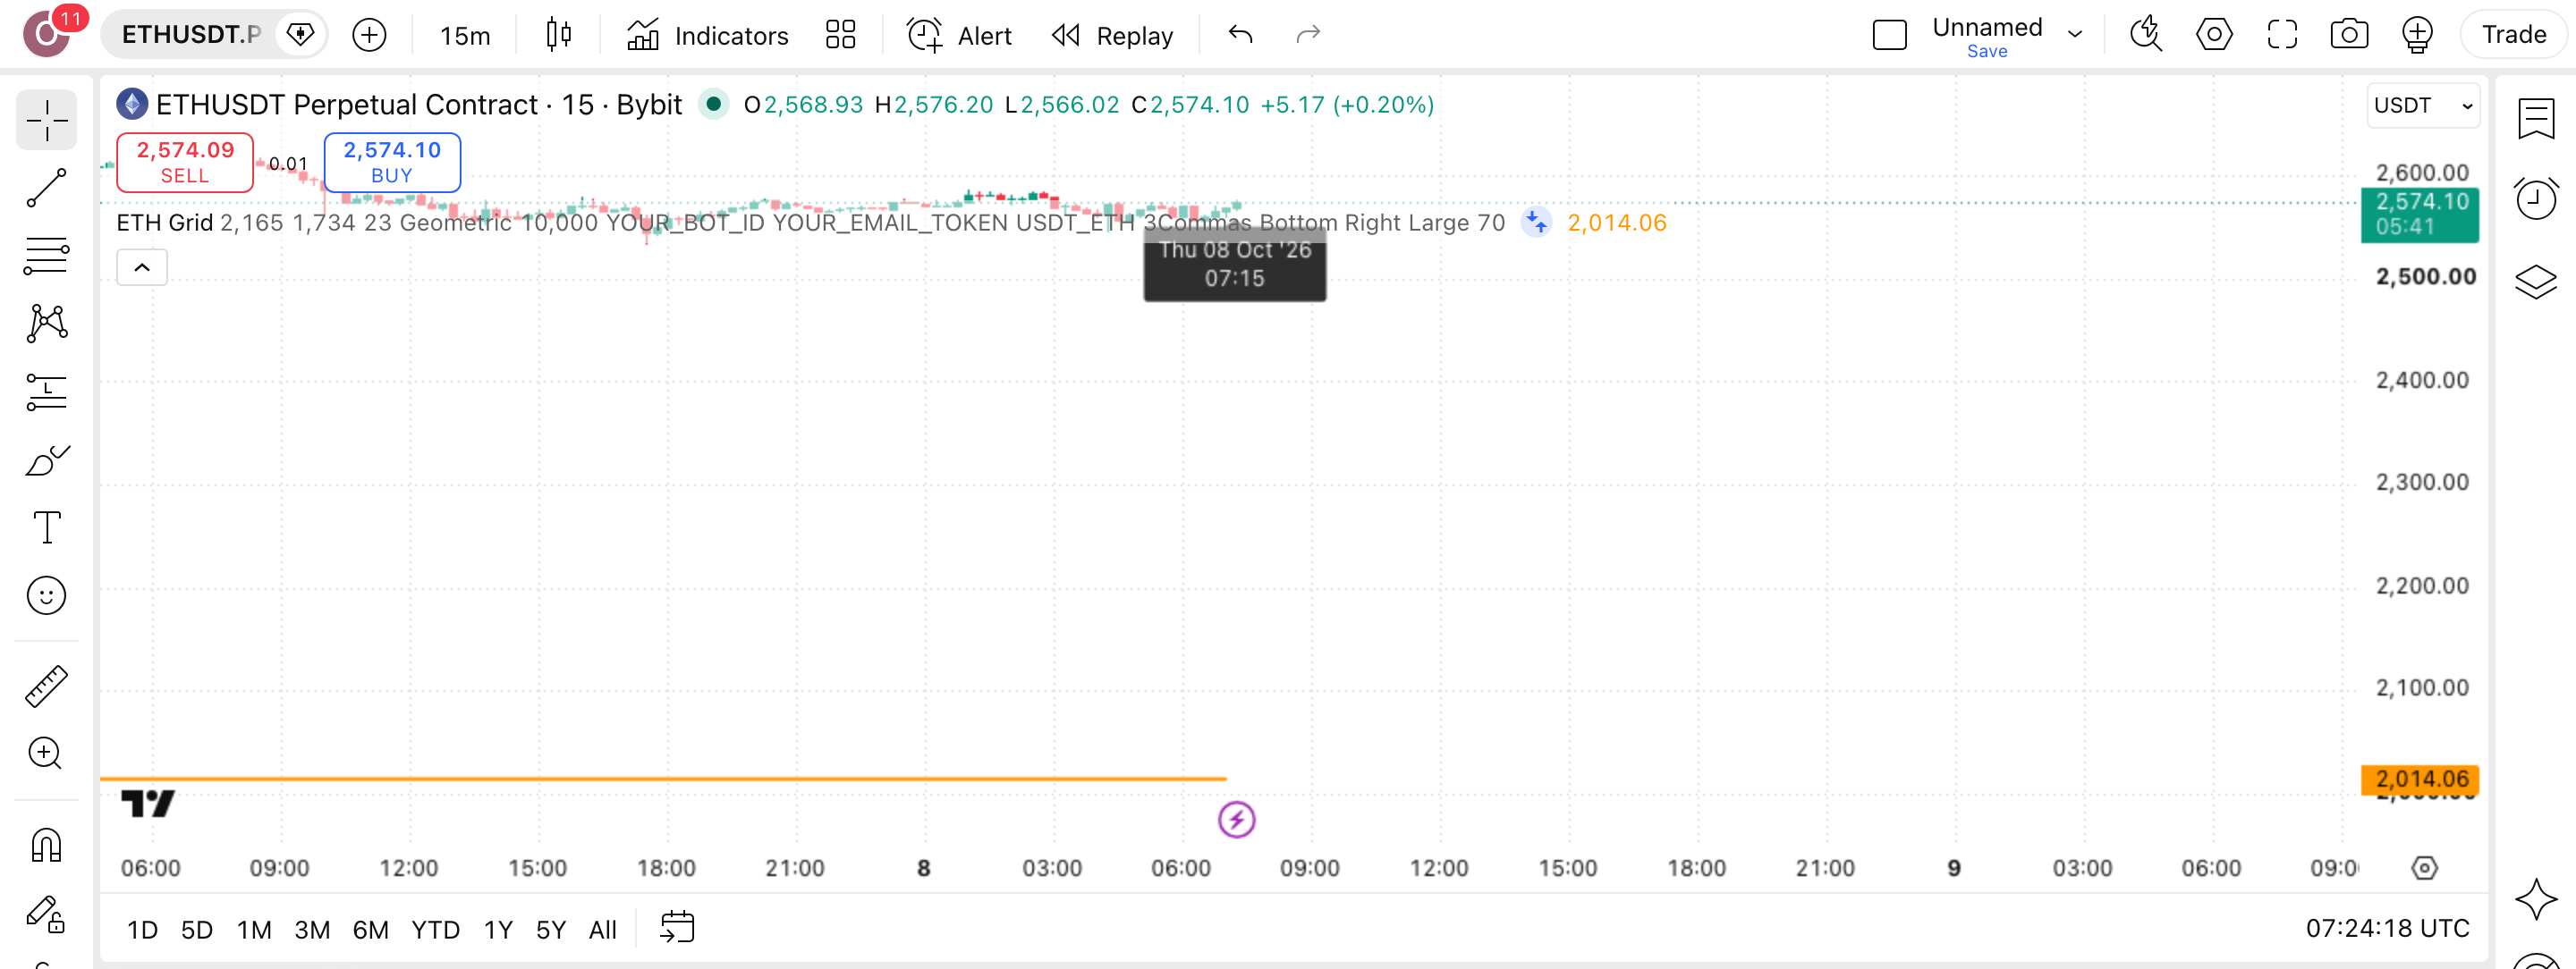The height and width of the screenshot is (969, 2576).
Task: Select the 5Y time range
Action: 551,930
